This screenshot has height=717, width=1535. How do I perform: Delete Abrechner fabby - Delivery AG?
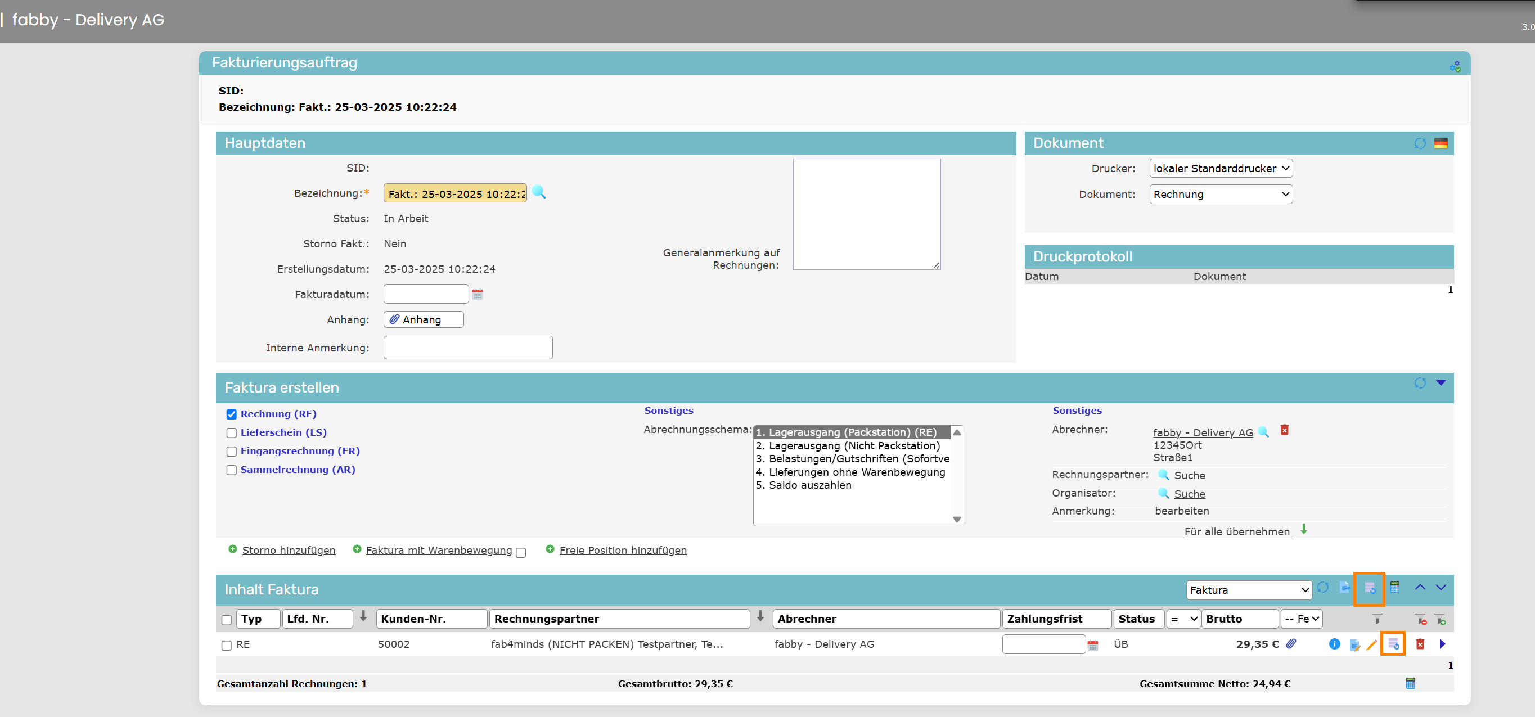click(1285, 430)
